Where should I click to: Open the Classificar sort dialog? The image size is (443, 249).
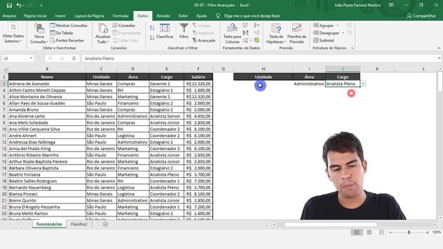[x=165, y=32]
